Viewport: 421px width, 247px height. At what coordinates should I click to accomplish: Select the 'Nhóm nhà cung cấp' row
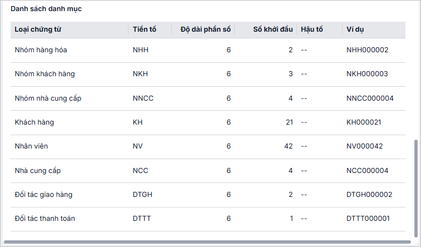click(48, 98)
